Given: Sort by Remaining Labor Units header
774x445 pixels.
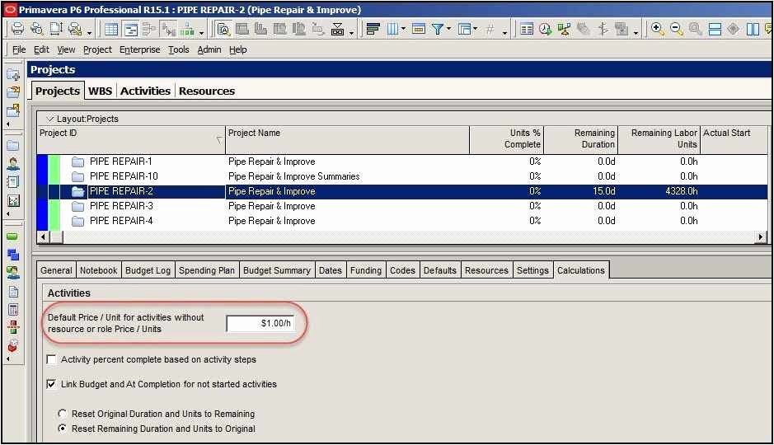Looking at the screenshot, I should click(659, 140).
